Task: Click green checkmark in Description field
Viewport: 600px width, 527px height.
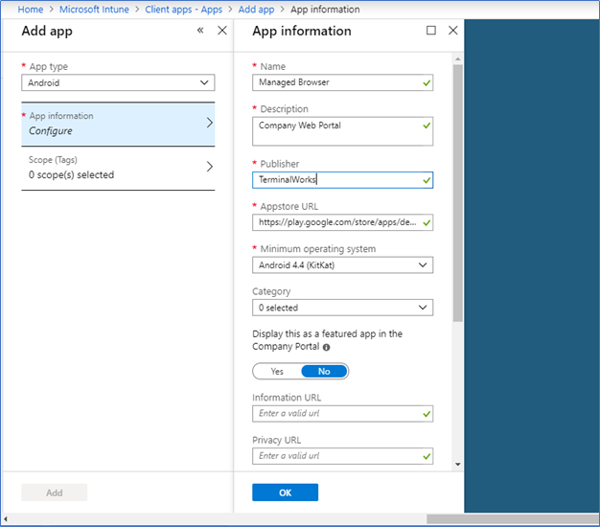Action: coord(427,126)
